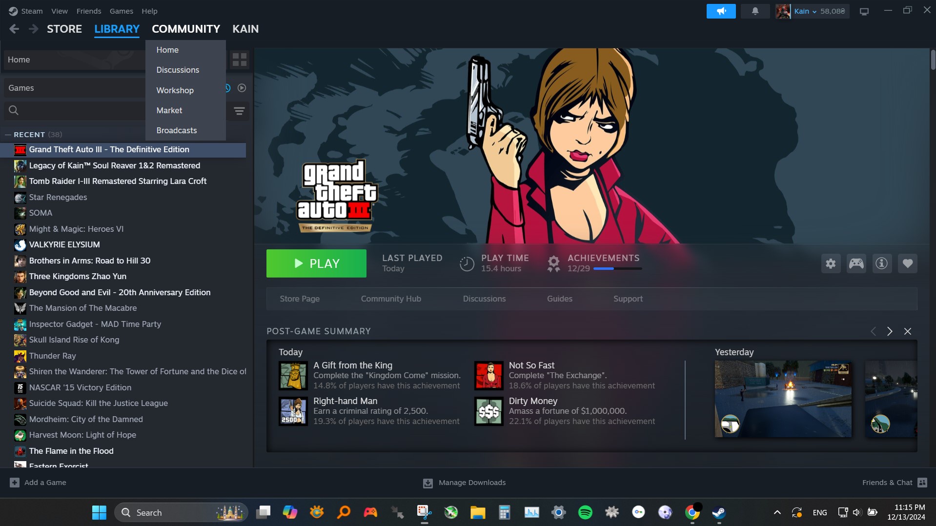Go to the STORE tab
This screenshot has width=936, height=526.
coord(64,29)
